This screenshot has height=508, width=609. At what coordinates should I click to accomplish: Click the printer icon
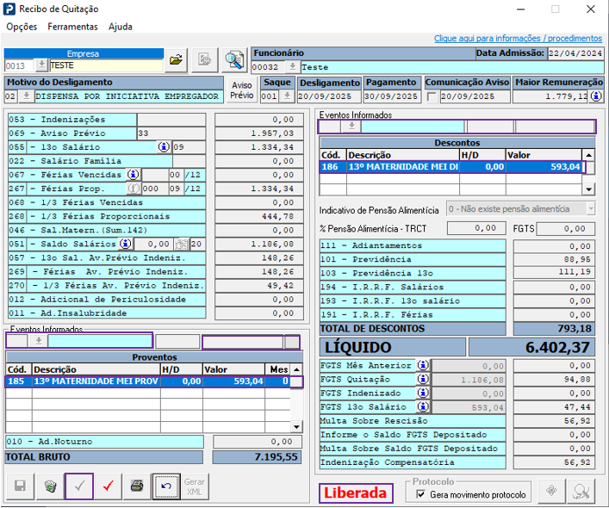tap(136, 486)
